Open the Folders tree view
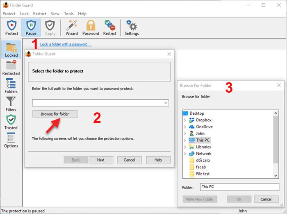The image size is (287, 214). point(11,86)
